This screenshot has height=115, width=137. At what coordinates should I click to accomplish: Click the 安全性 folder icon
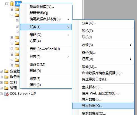[x=6, y=71]
